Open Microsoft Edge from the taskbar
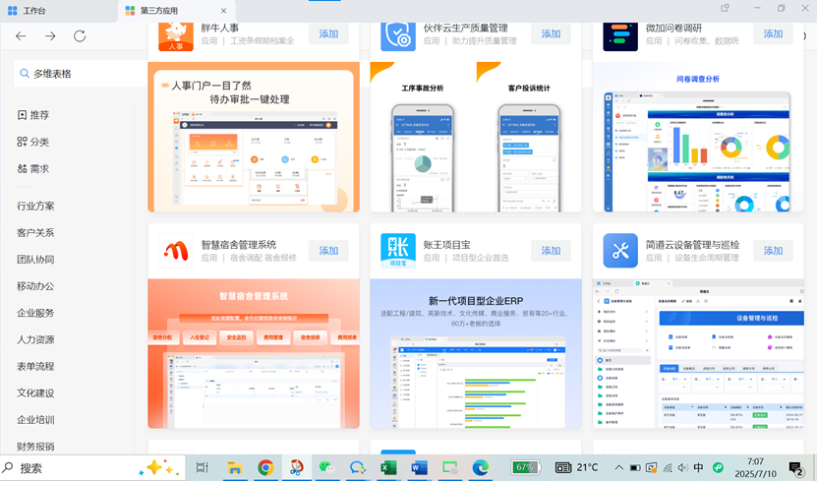Viewport: 817px width, 481px height. click(x=481, y=467)
